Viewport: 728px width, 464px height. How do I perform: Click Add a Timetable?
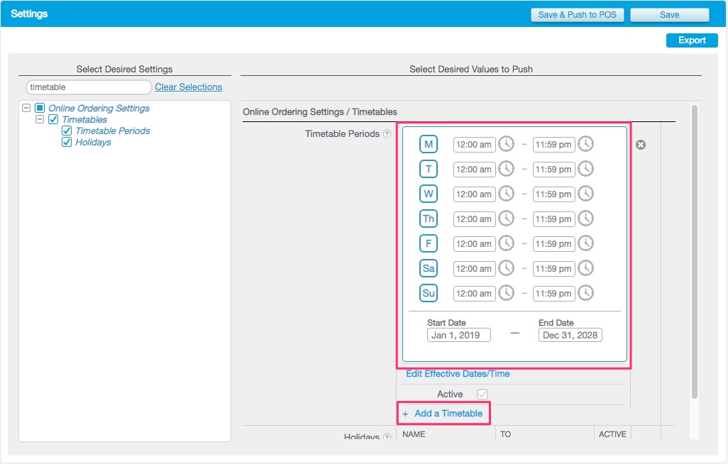443,413
